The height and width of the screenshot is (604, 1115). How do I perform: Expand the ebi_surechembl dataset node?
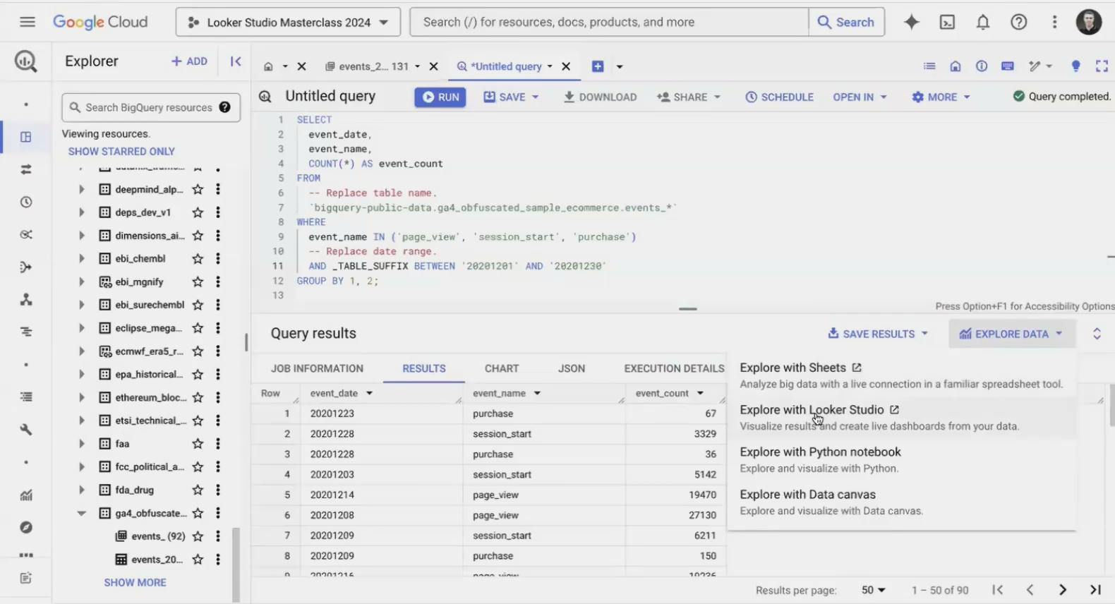[x=81, y=305]
